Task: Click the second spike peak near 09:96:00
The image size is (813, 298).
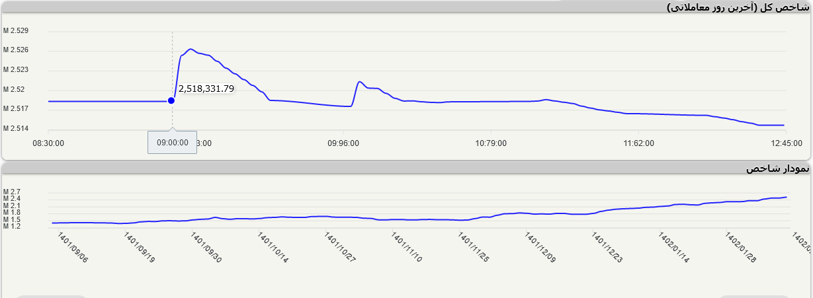Action: [359, 82]
